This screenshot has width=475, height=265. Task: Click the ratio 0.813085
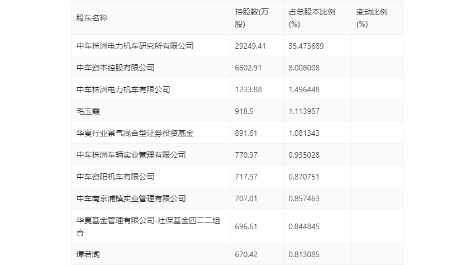click(x=304, y=254)
